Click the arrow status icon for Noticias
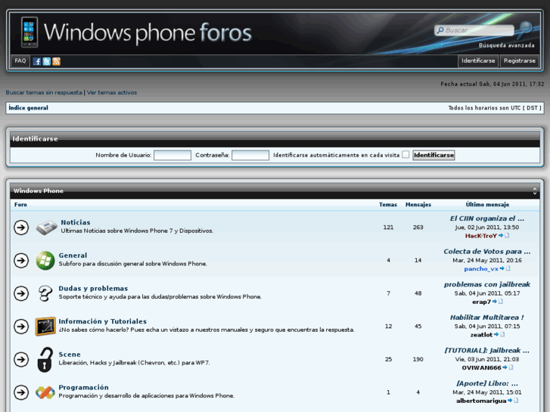 click(21, 228)
